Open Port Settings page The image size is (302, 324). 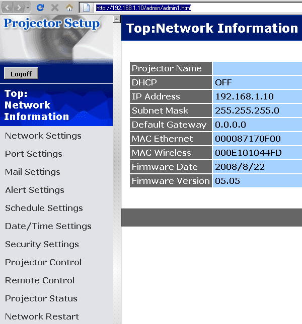coord(34,154)
